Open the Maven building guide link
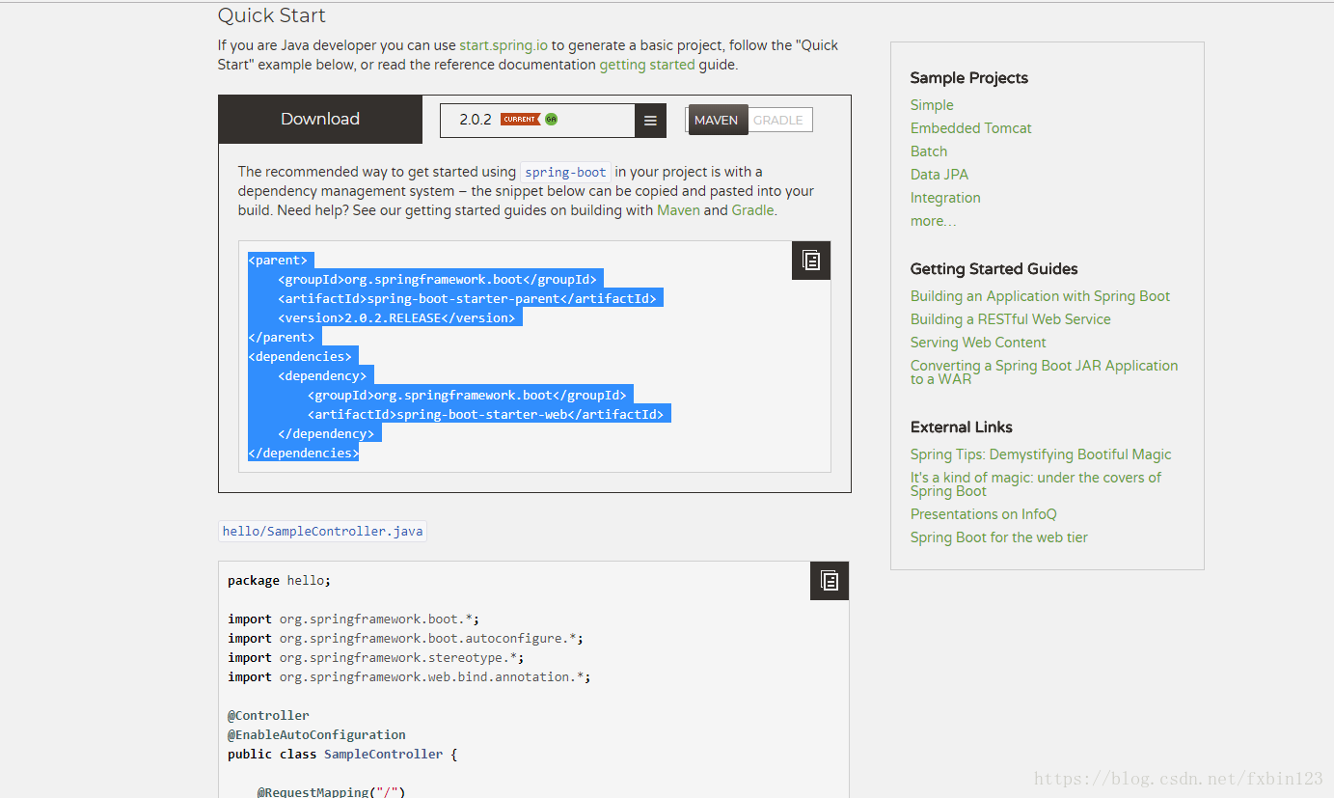This screenshot has width=1334, height=798. pos(678,210)
